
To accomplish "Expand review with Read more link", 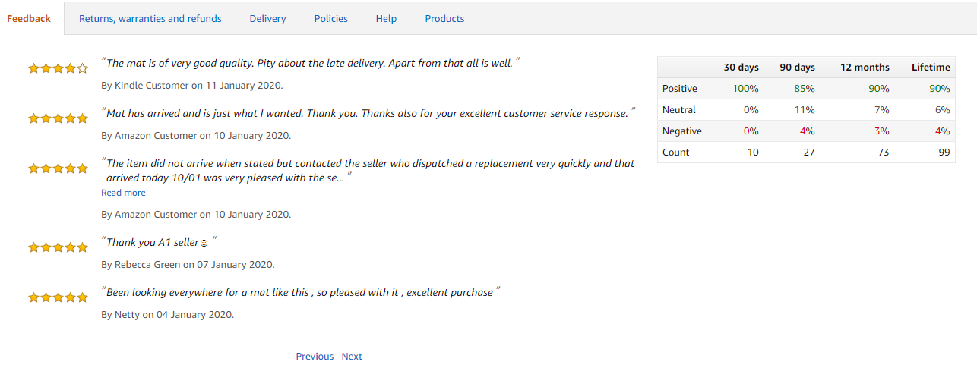I will (123, 193).
